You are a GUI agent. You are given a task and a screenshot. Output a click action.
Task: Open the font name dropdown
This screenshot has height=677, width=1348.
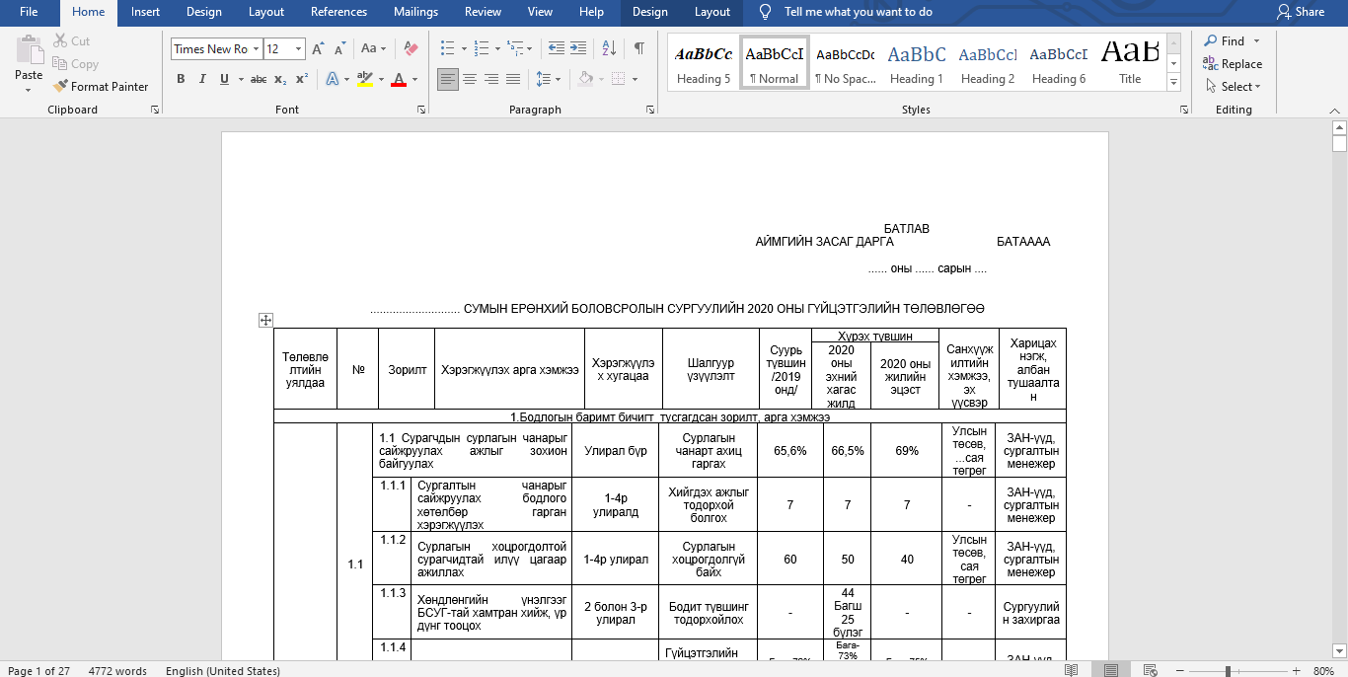tap(257, 49)
